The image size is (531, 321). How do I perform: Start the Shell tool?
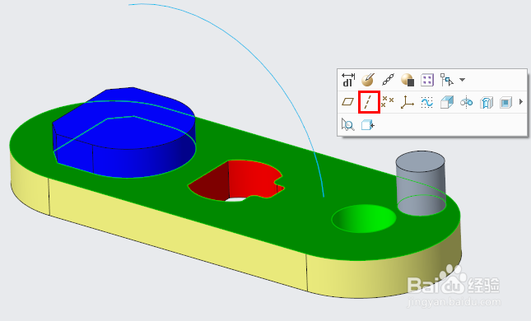(x=506, y=102)
